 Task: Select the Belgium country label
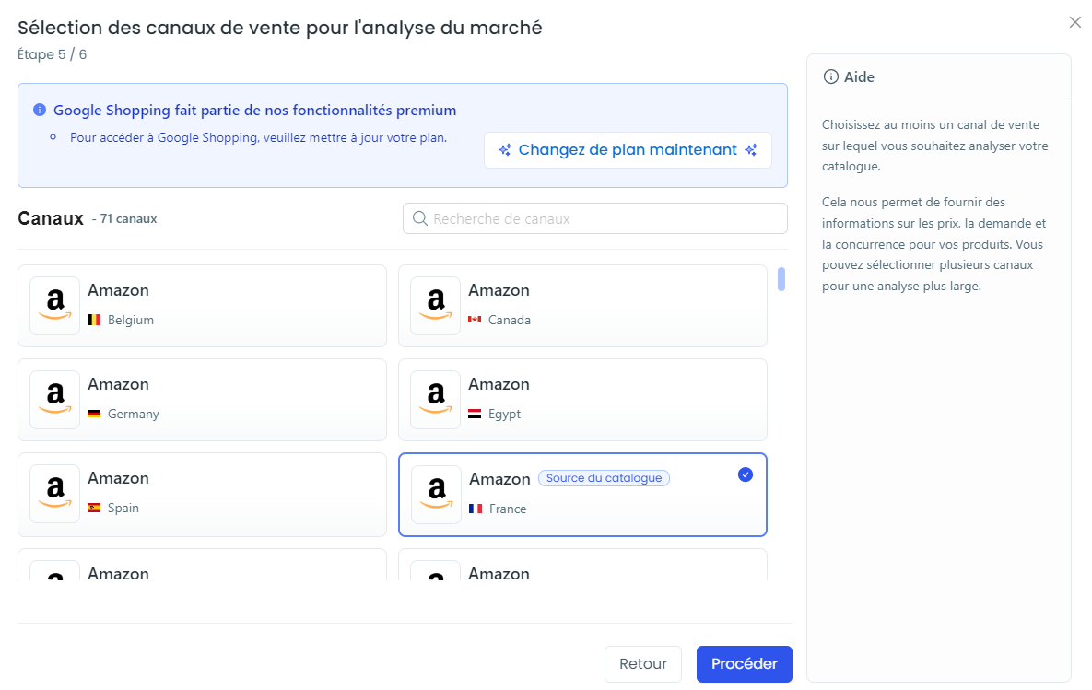coord(131,321)
